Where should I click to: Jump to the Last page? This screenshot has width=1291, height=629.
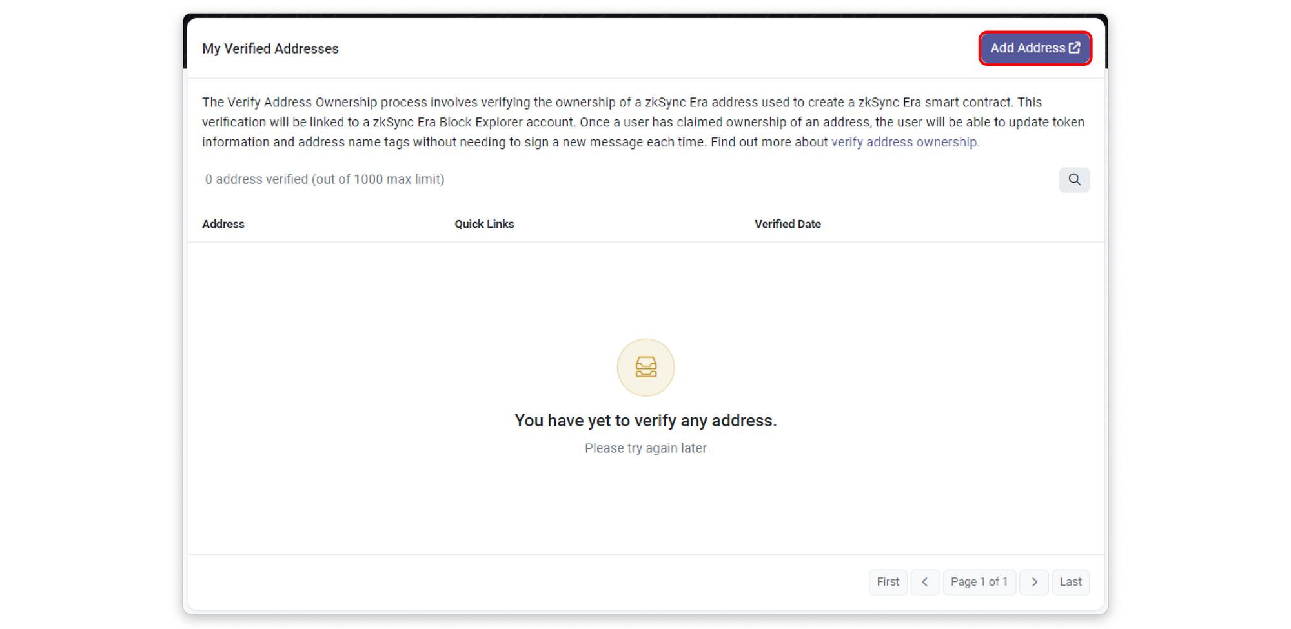click(1070, 582)
